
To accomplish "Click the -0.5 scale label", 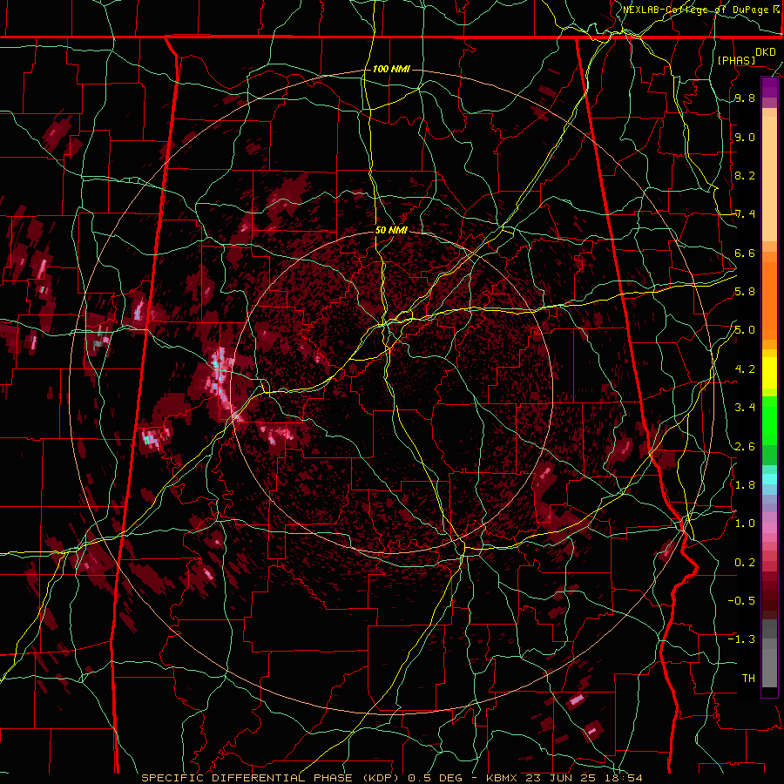I will [x=741, y=601].
